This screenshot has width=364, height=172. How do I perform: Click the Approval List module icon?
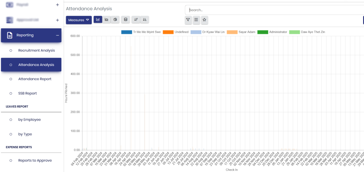point(10,20)
